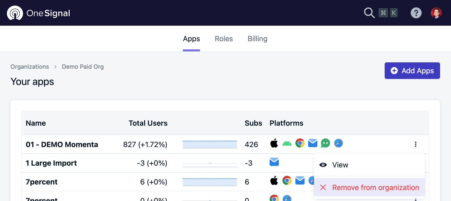Click Android icon in DEMO Momenta row

coord(287,143)
